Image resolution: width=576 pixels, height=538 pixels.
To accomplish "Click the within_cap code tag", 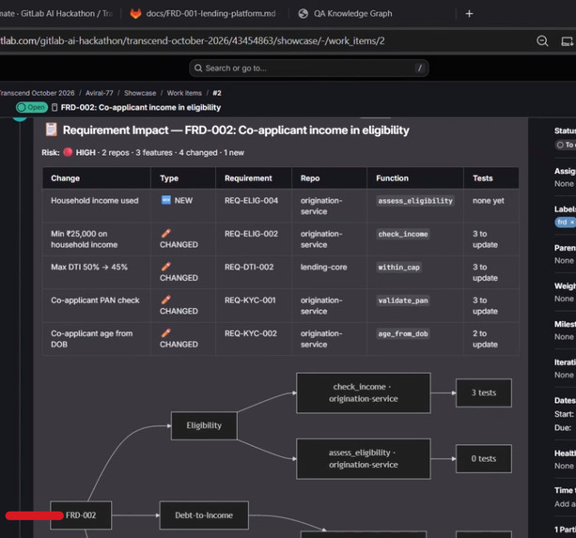I will (399, 268).
